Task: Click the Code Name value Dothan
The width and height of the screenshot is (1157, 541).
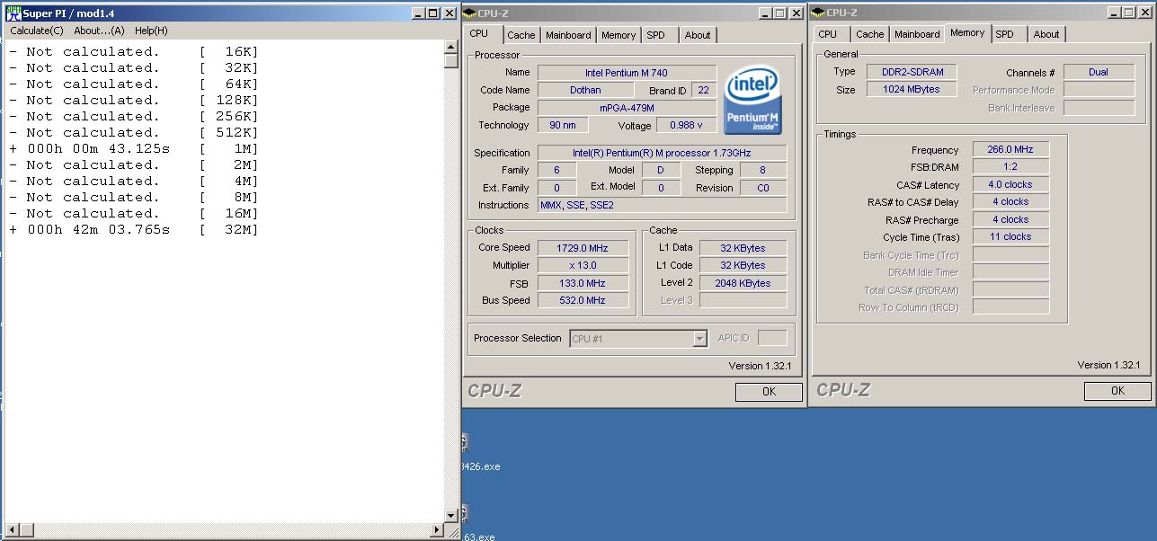Action: coord(585,90)
